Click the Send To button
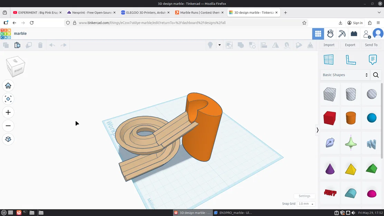Screen dimensions: 384x216 point(371,45)
